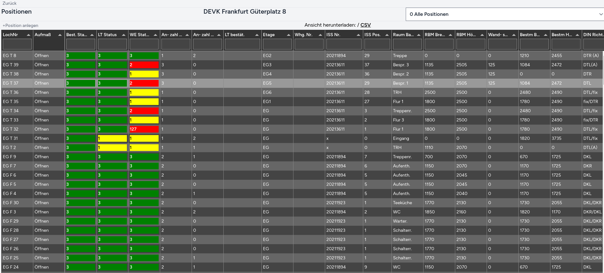604x273 pixels.
Task: Sort by ISS Pos. column arrow
Action: coord(387,35)
